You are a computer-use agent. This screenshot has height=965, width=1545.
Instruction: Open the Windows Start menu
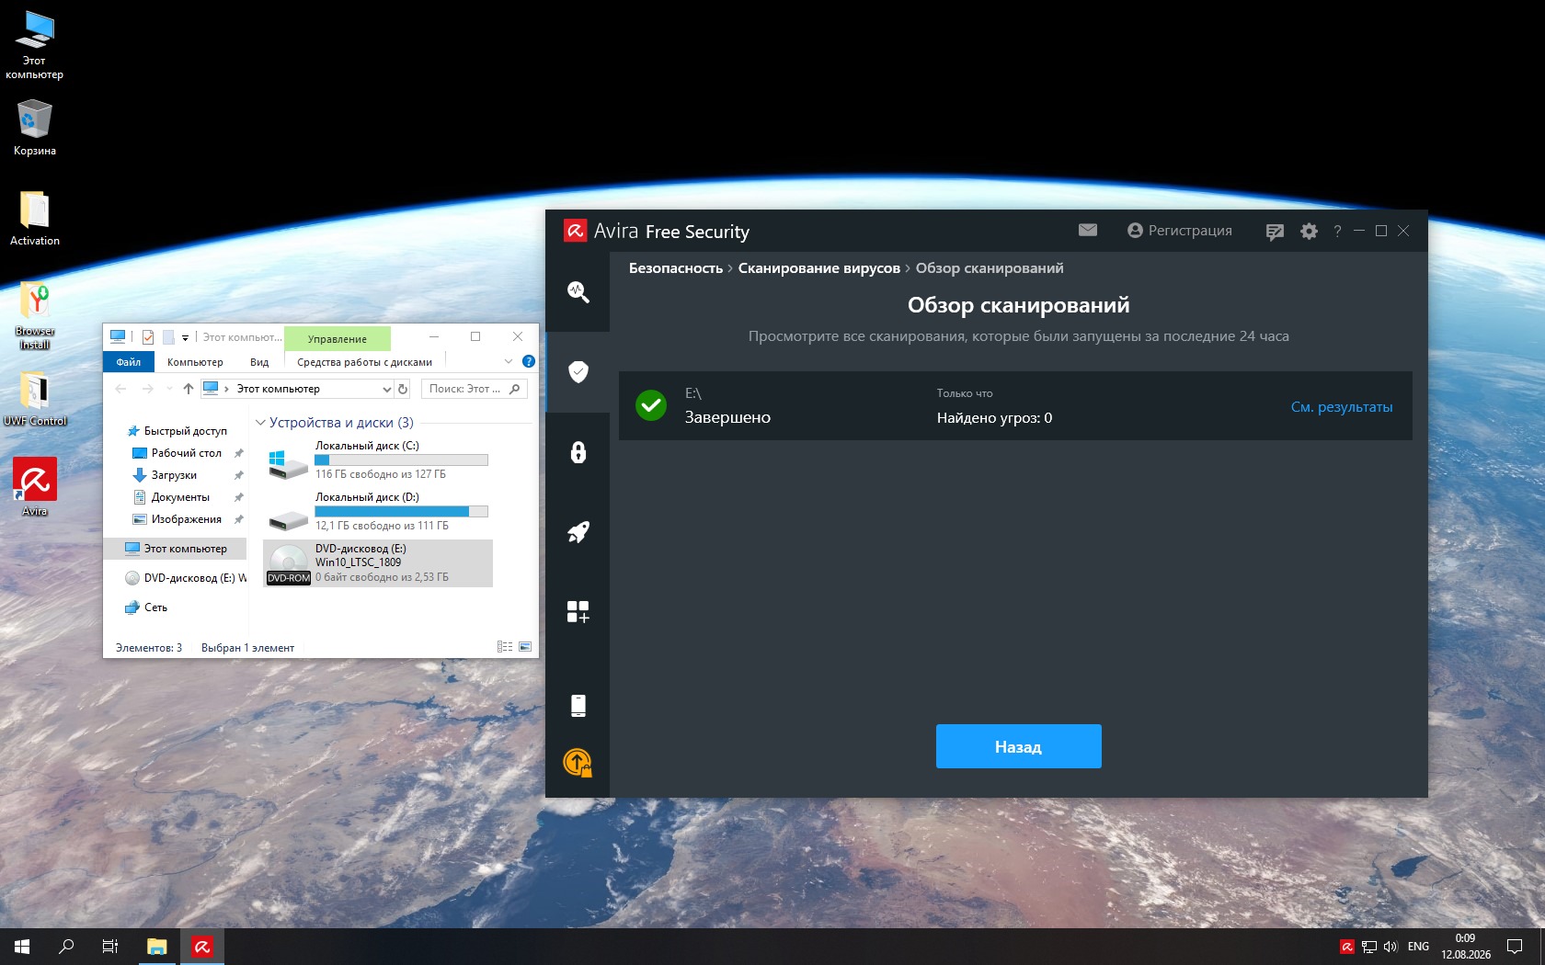(x=22, y=947)
